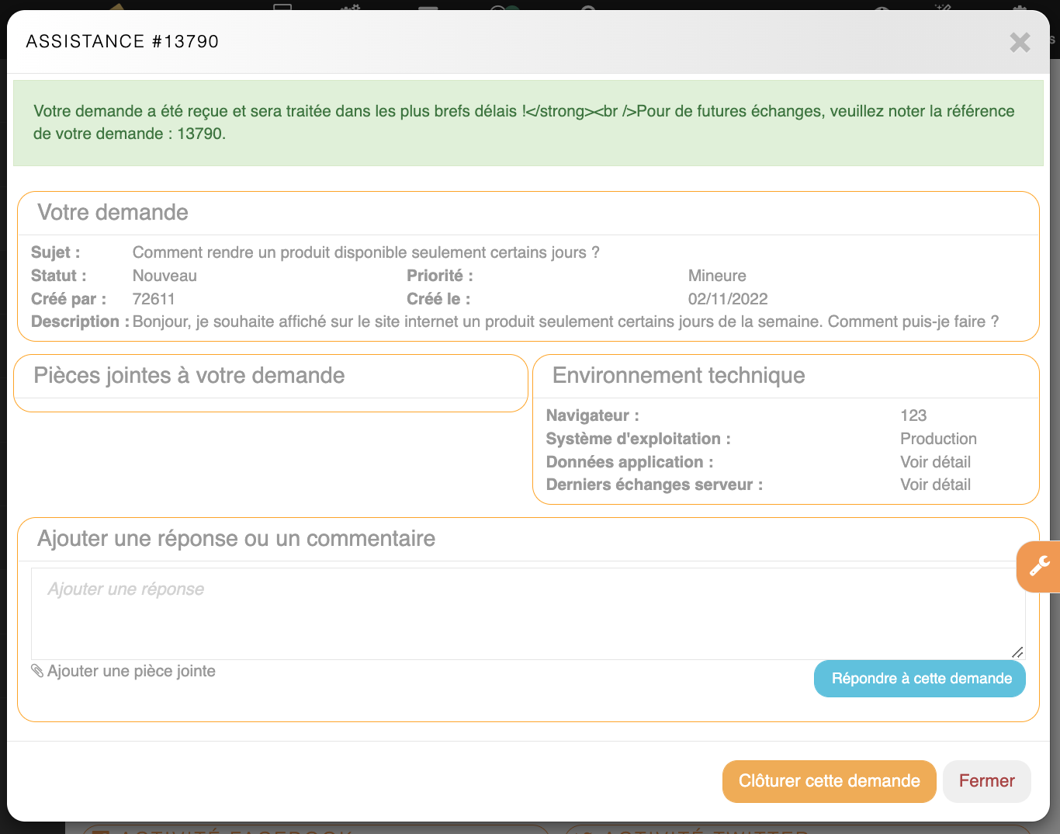Click the creation date 02/11/2022

(728, 299)
